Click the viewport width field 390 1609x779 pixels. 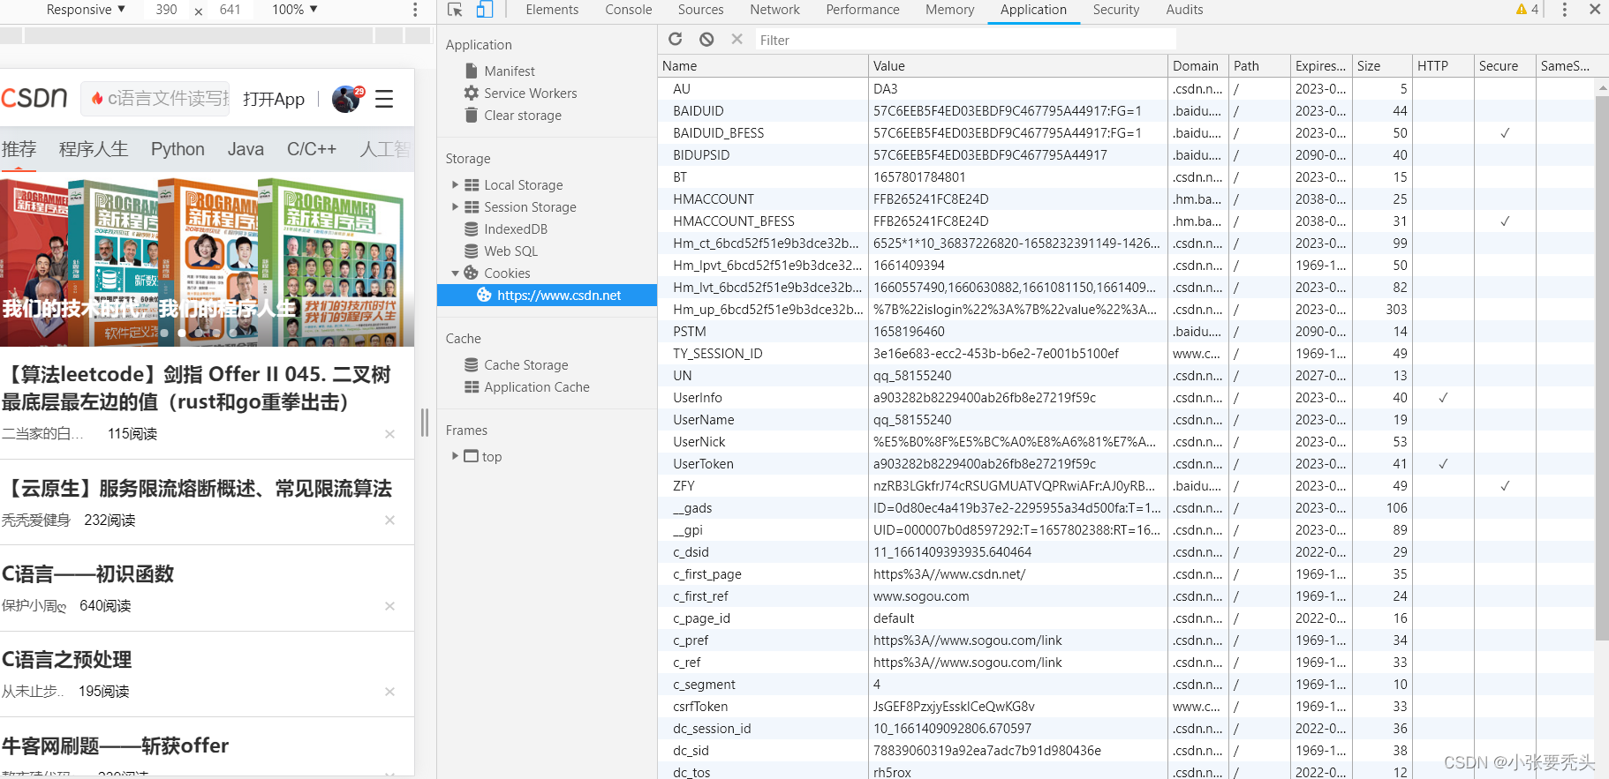point(166,10)
